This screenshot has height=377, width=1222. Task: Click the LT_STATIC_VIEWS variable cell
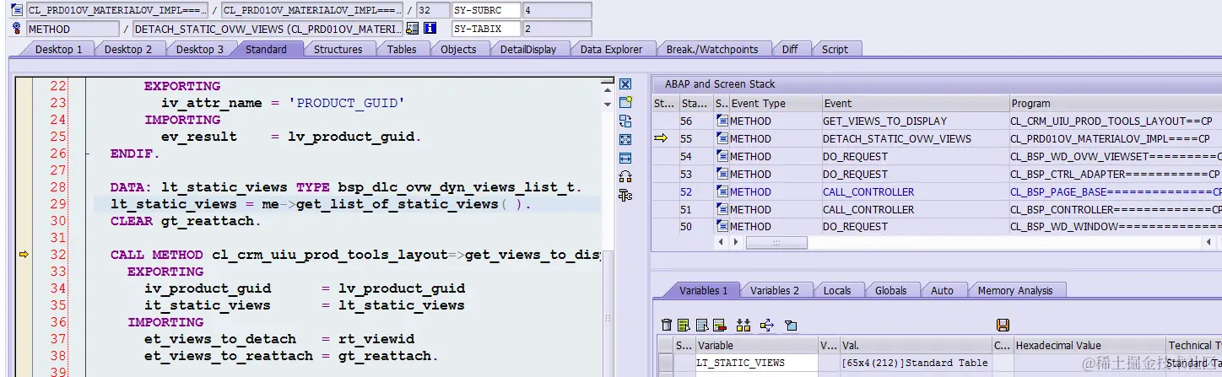(756, 363)
